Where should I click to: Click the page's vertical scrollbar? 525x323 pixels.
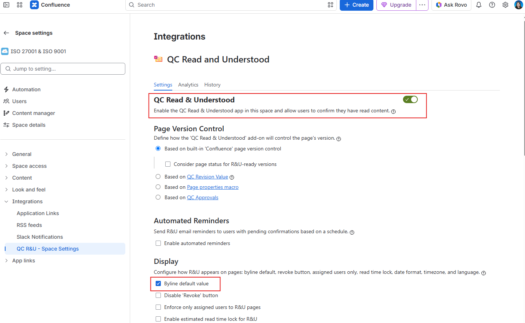coord(524,89)
